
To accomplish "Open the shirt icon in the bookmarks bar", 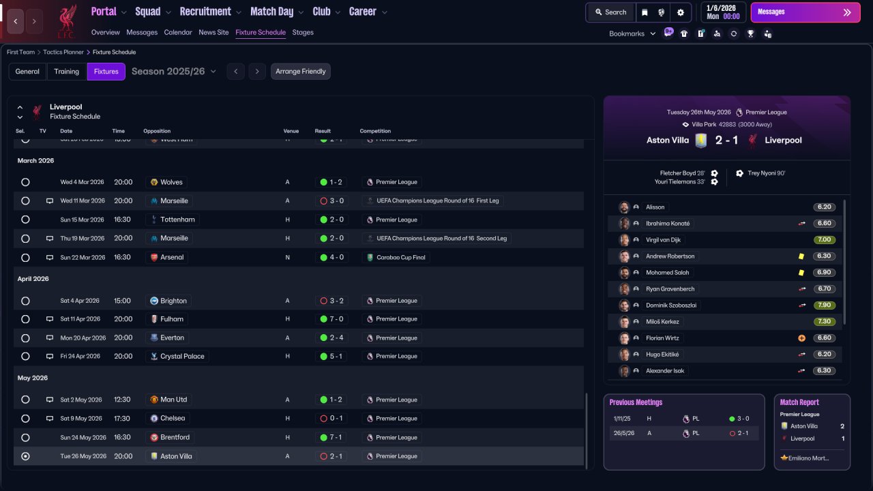I will (x=685, y=33).
